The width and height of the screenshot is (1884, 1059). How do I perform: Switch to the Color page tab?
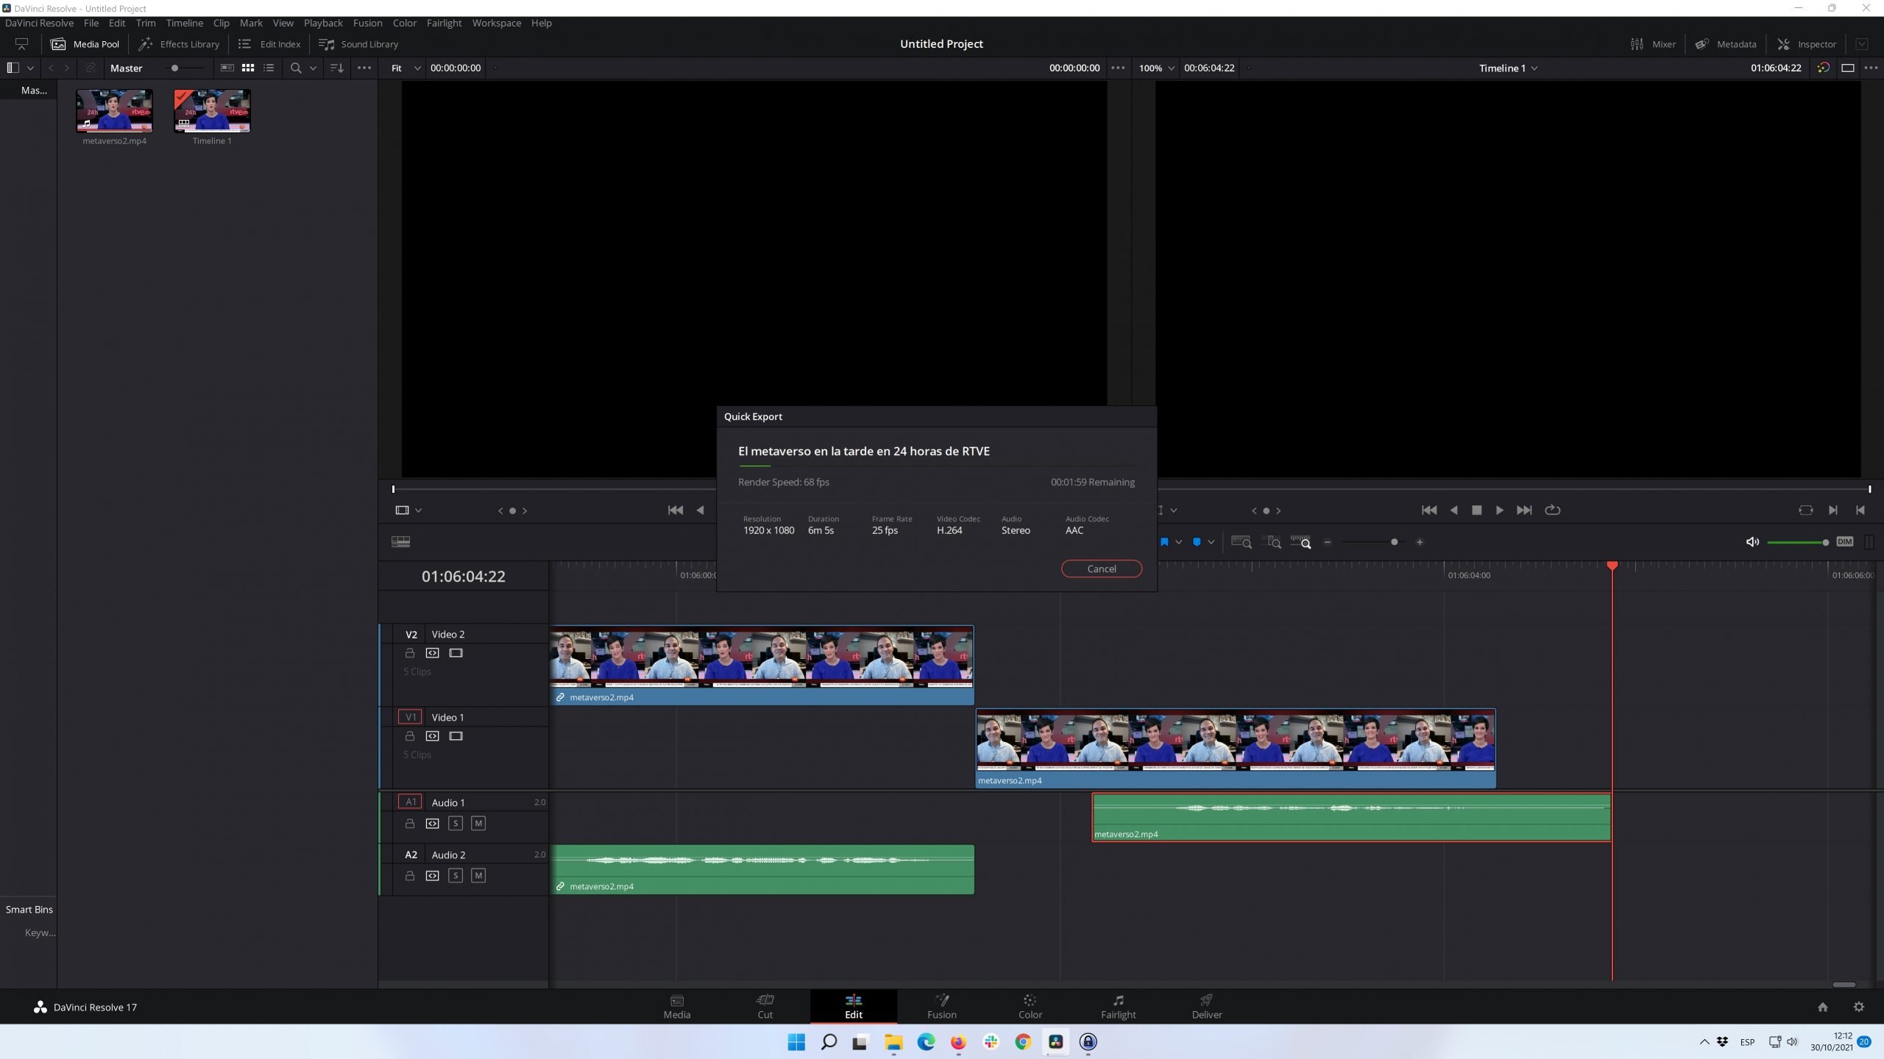coord(1030,1006)
